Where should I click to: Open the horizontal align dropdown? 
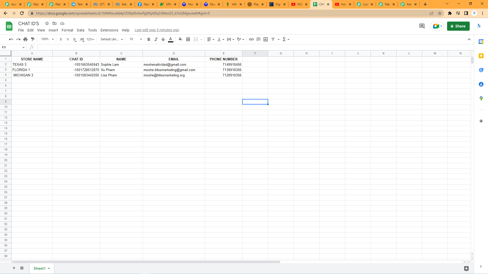pyautogui.click(x=211, y=39)
